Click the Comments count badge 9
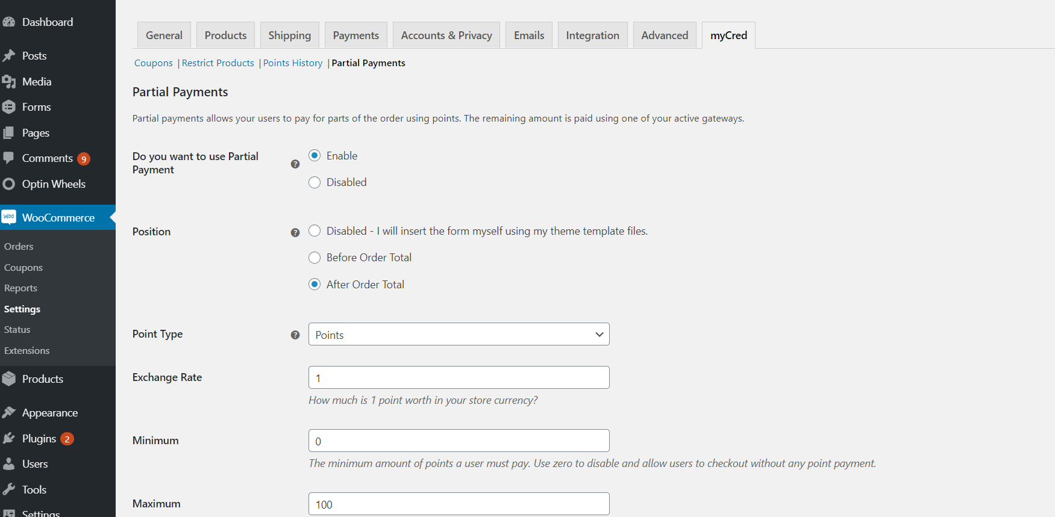The image size is (1055, 517). click(x=84, y=159)
